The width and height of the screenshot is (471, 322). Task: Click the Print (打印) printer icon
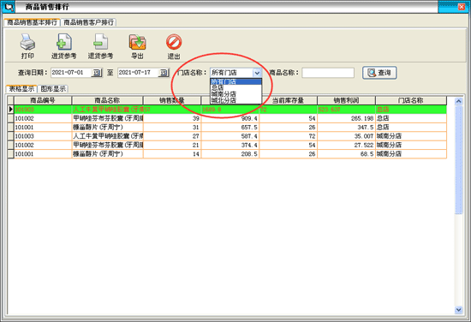[x=27, y=42]
